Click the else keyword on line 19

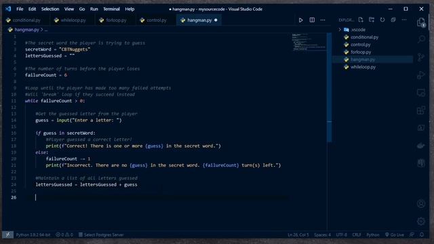pyautogui.click(x=41, y=152)
